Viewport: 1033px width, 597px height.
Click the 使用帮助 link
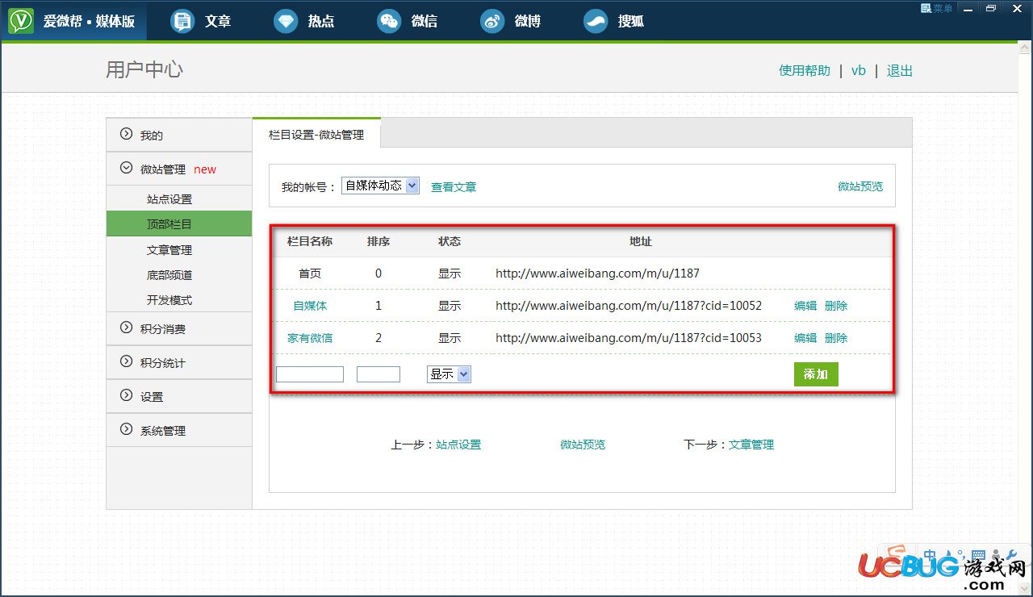[x=805, y=70]
